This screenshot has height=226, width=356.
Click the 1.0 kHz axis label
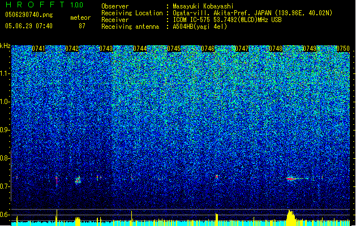pos(5,102)
